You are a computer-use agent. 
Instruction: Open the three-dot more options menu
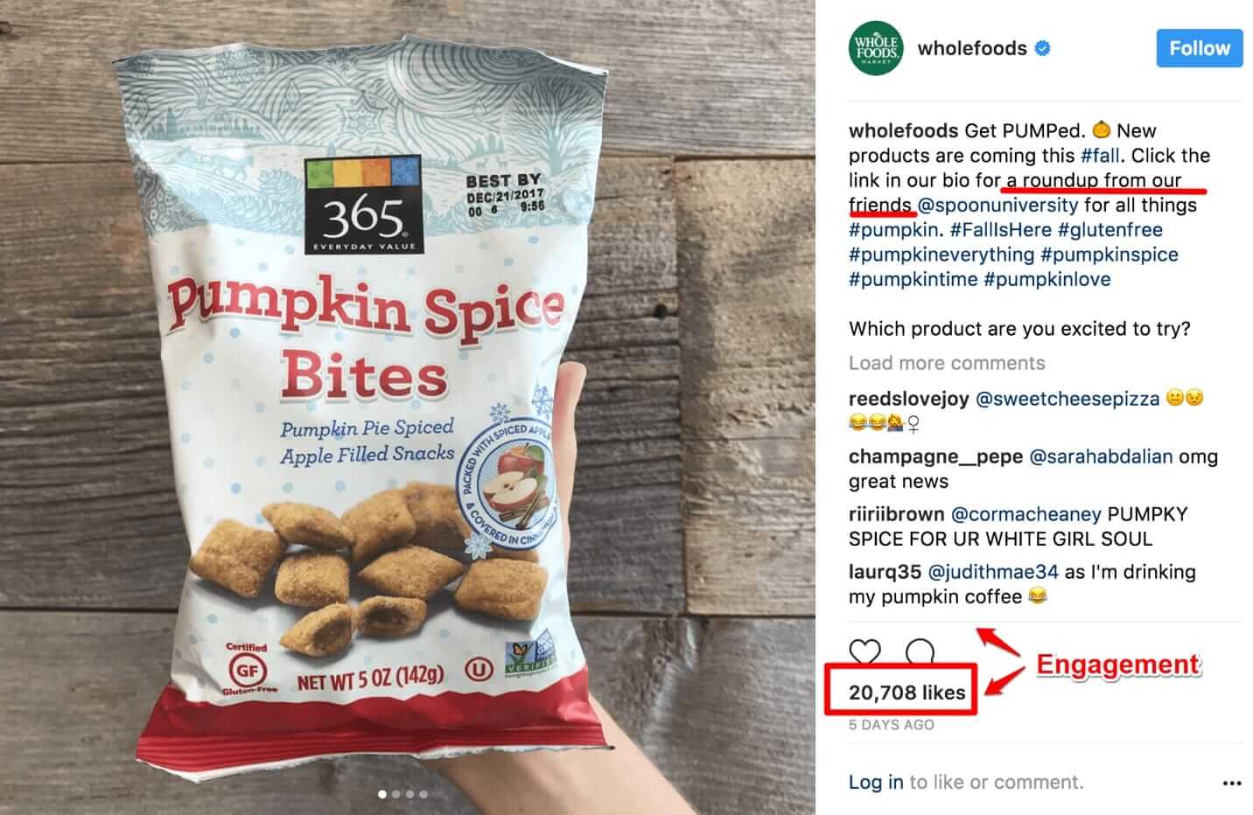point(1232,783)
